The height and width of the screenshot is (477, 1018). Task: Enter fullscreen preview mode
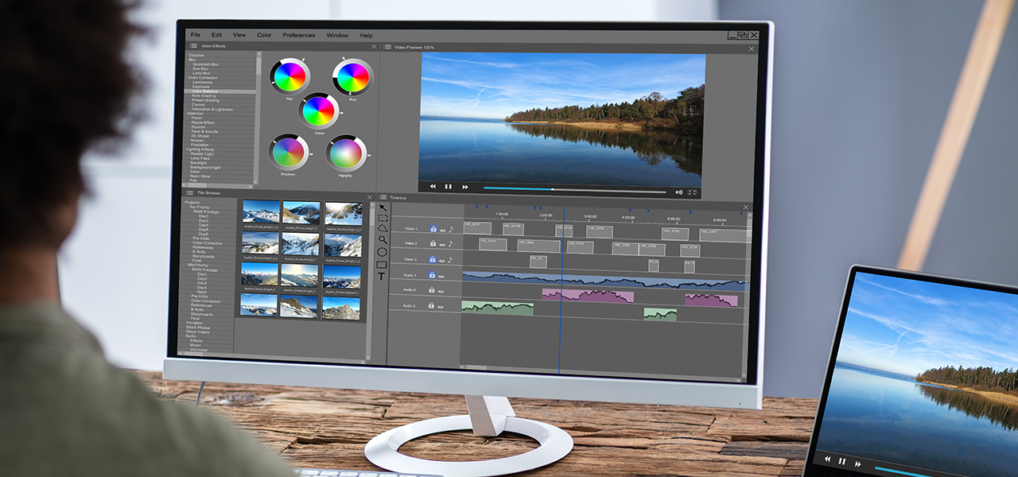tap(692, 192)
